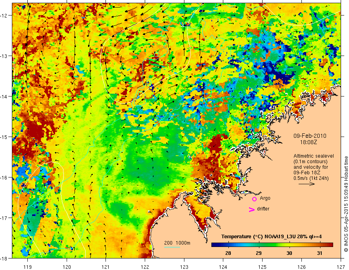Click the 'Altimetric sealevel' legend text
349x270 pixels.
pyautogui.click(x=314, y=156)
